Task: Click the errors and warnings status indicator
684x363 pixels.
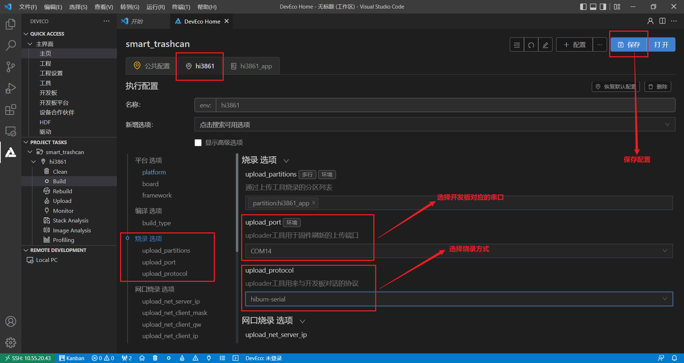Action: click(x=103, y=358)
